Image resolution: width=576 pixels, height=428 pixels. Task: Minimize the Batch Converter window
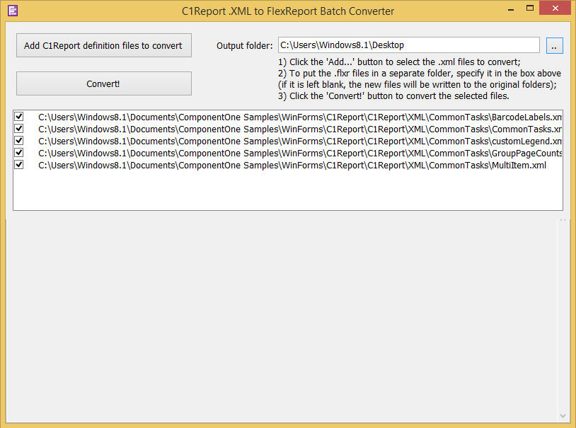pyautogui.click(x=511, y=9)
